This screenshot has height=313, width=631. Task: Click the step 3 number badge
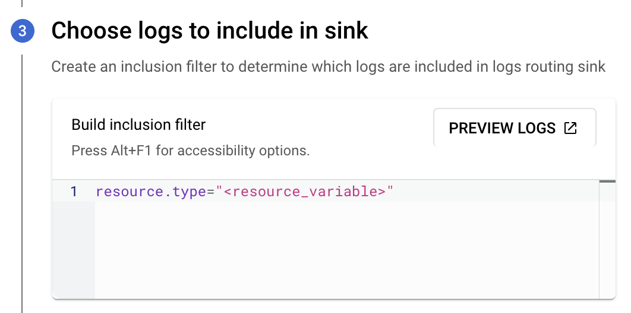[22, 31]
